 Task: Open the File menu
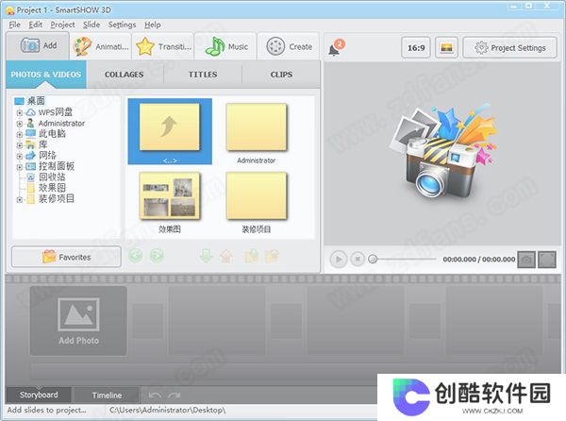point(14,25)
